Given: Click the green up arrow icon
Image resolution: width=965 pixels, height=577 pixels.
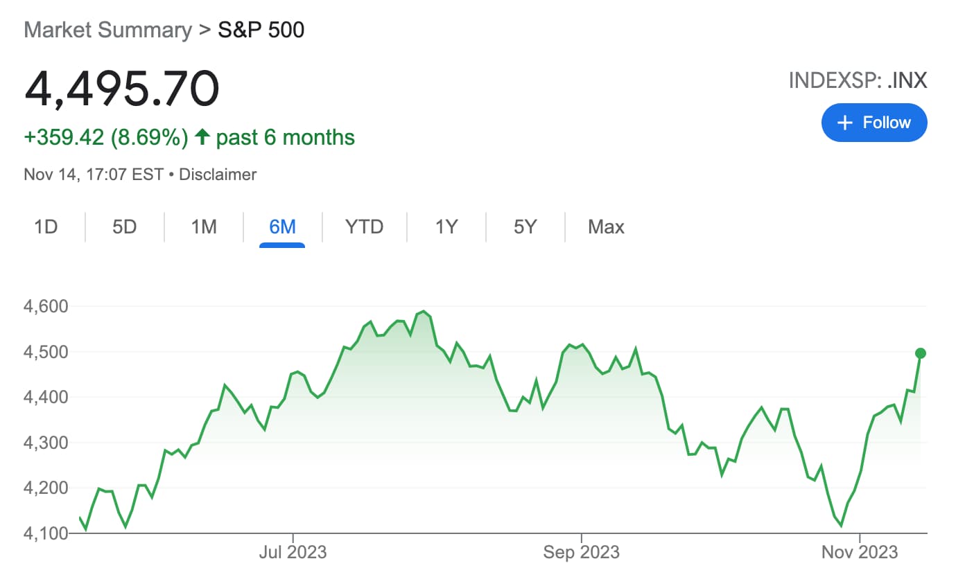Looking at the screenshot, I should (x=202, y=137).
